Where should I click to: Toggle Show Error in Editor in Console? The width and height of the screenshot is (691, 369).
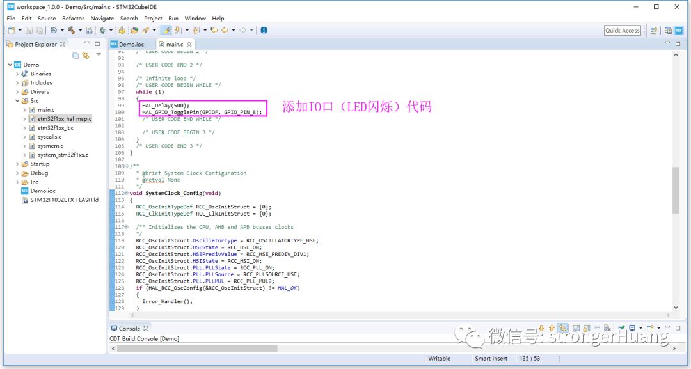click(563, 328)
